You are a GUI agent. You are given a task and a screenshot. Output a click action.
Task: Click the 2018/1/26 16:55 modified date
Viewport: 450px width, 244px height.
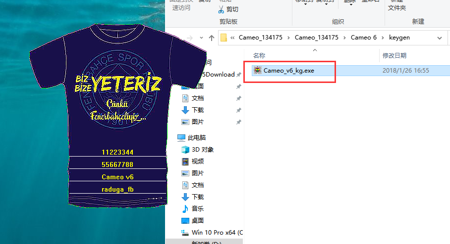[x=405, y=71]
